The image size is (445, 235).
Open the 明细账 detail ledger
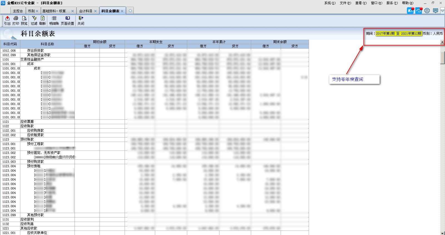pos(54,21)
